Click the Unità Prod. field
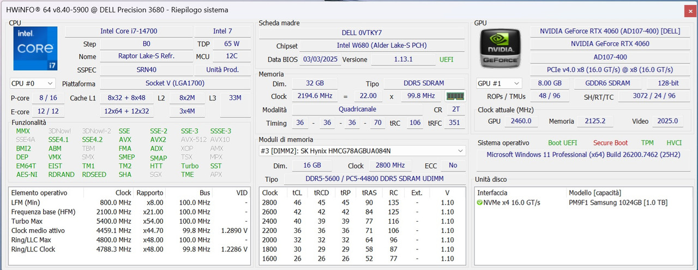The height and width of the screenshot is (270, 698). pos(222,69)
